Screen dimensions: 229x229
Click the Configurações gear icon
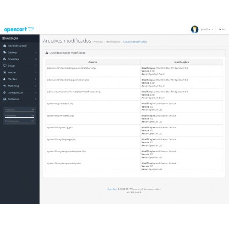click(4, 92)
